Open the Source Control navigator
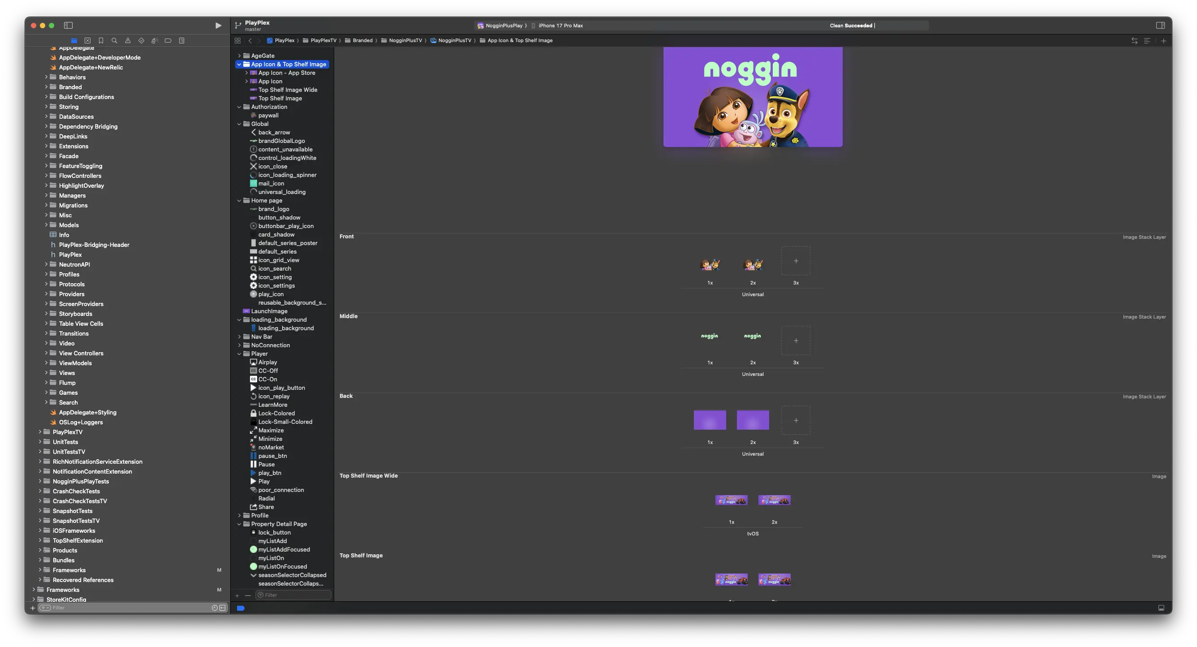1197x647 pixels. tap(87, 40)
